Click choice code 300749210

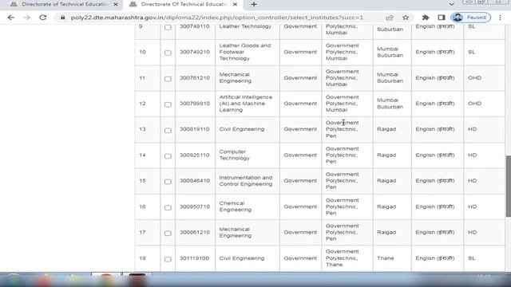[195, 52]
